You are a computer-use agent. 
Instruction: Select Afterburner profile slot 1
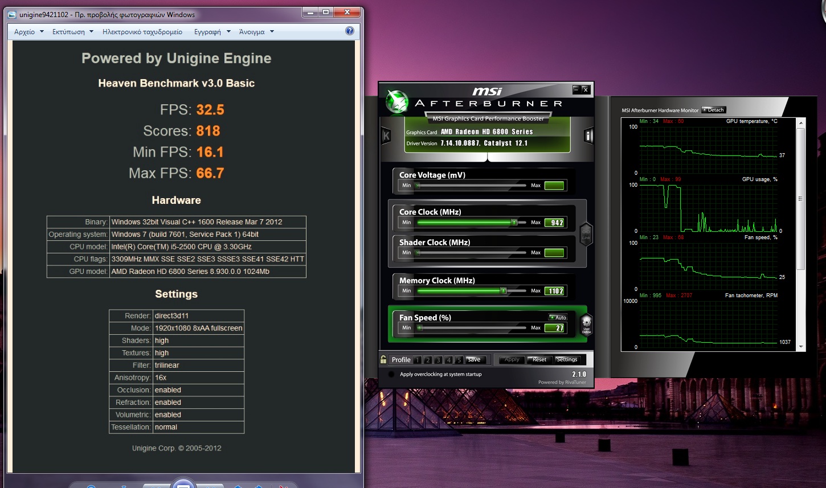click(x=418, y=360)
